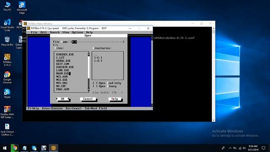270x152 pixels.
Task: Select LINK.EXE in the files list
Action: click(x=62, y=71)
